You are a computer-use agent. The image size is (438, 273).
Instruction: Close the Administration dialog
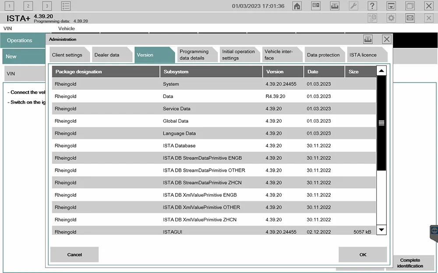click(x=387, y=39)
